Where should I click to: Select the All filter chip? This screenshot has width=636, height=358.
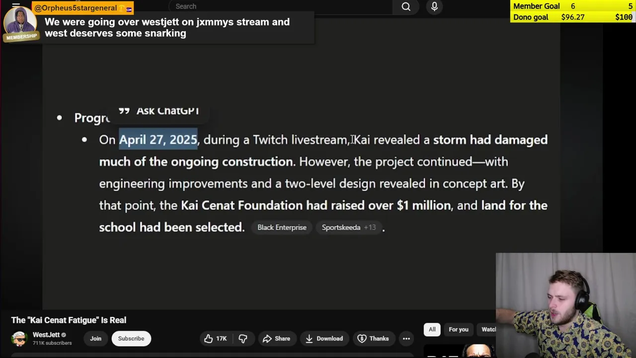(x=432, y=329)
